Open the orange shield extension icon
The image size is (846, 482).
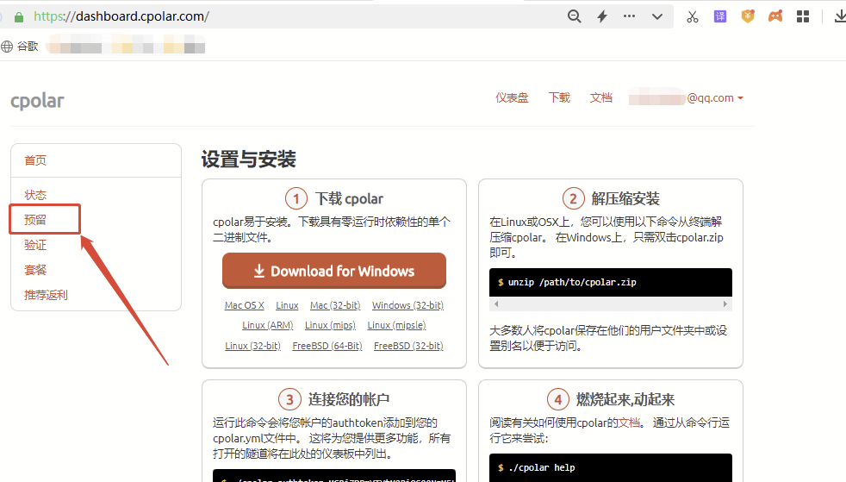pos(747,16)
